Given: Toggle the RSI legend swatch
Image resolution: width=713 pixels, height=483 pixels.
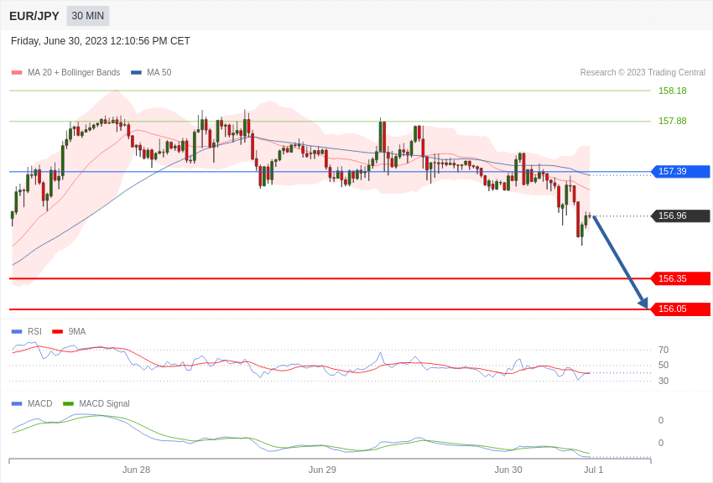Looking at the screenshot, I should coord(17,332).
